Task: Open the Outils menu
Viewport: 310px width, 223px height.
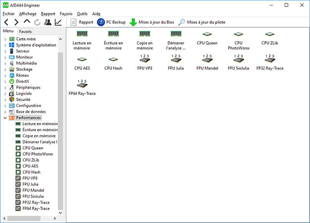Action: pyautogui.click(x=82, y=14)
